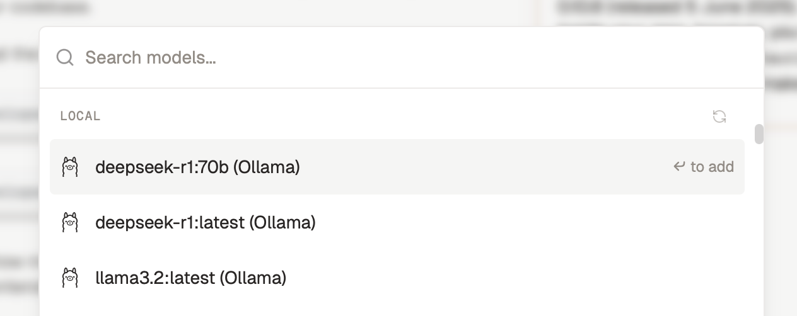Click the LOCAL section header

pos(80,116)
